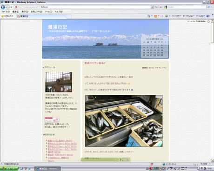Click the Windows Start button
This screenshot has height=171, width=214.
9,169
